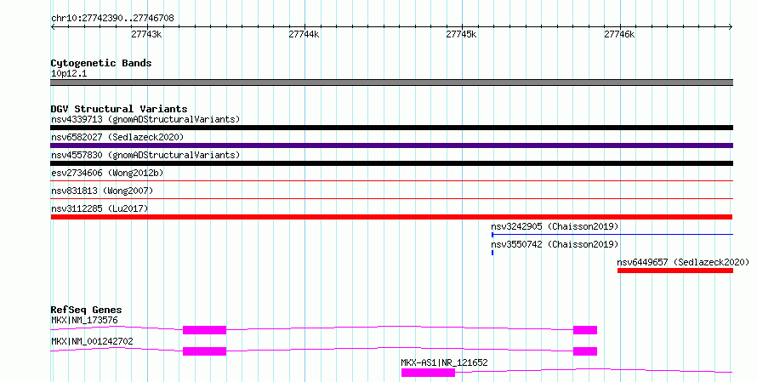Image resolution: width=757 pixels, height=382 pixels.
Task: Select the thin red nsv831813 variant line
Action: [x=391, y=198]
